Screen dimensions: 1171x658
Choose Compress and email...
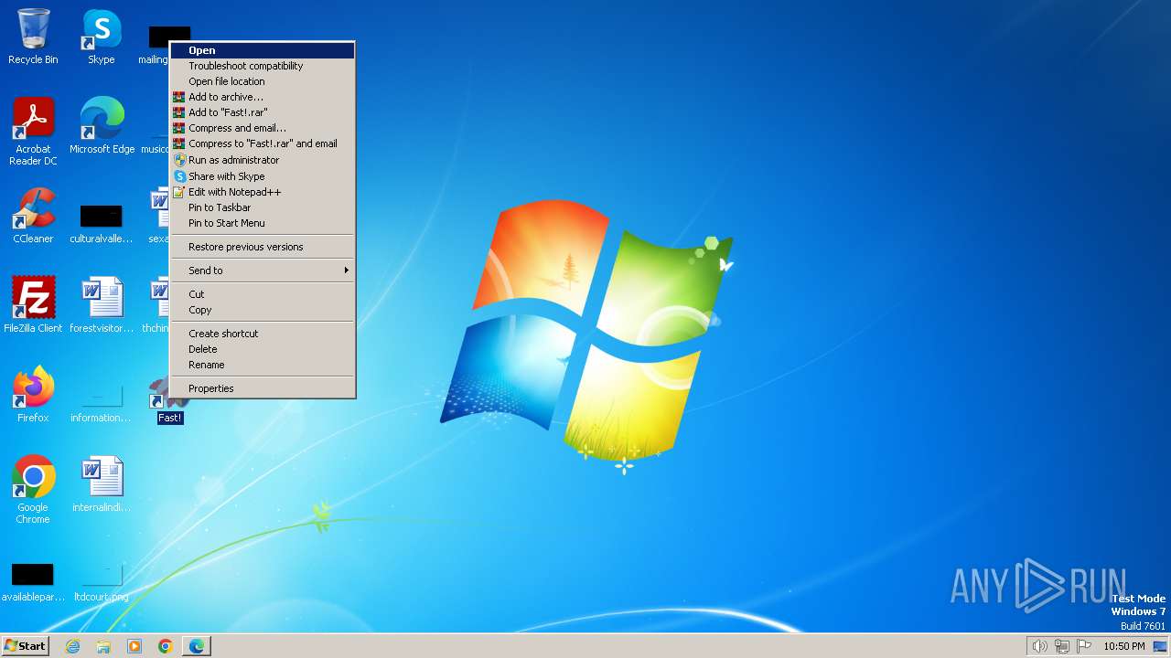coord(263,128)
